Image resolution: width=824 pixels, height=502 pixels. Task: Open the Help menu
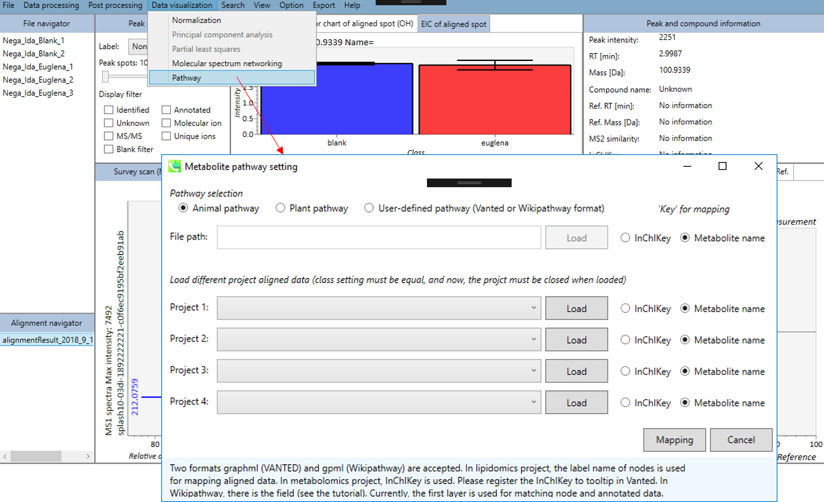[x=352, y=5]
